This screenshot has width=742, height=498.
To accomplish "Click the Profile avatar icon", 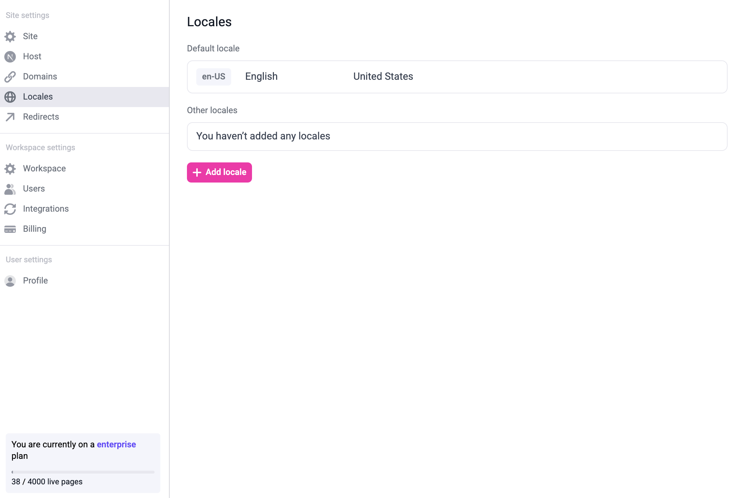I will point(10,281).
